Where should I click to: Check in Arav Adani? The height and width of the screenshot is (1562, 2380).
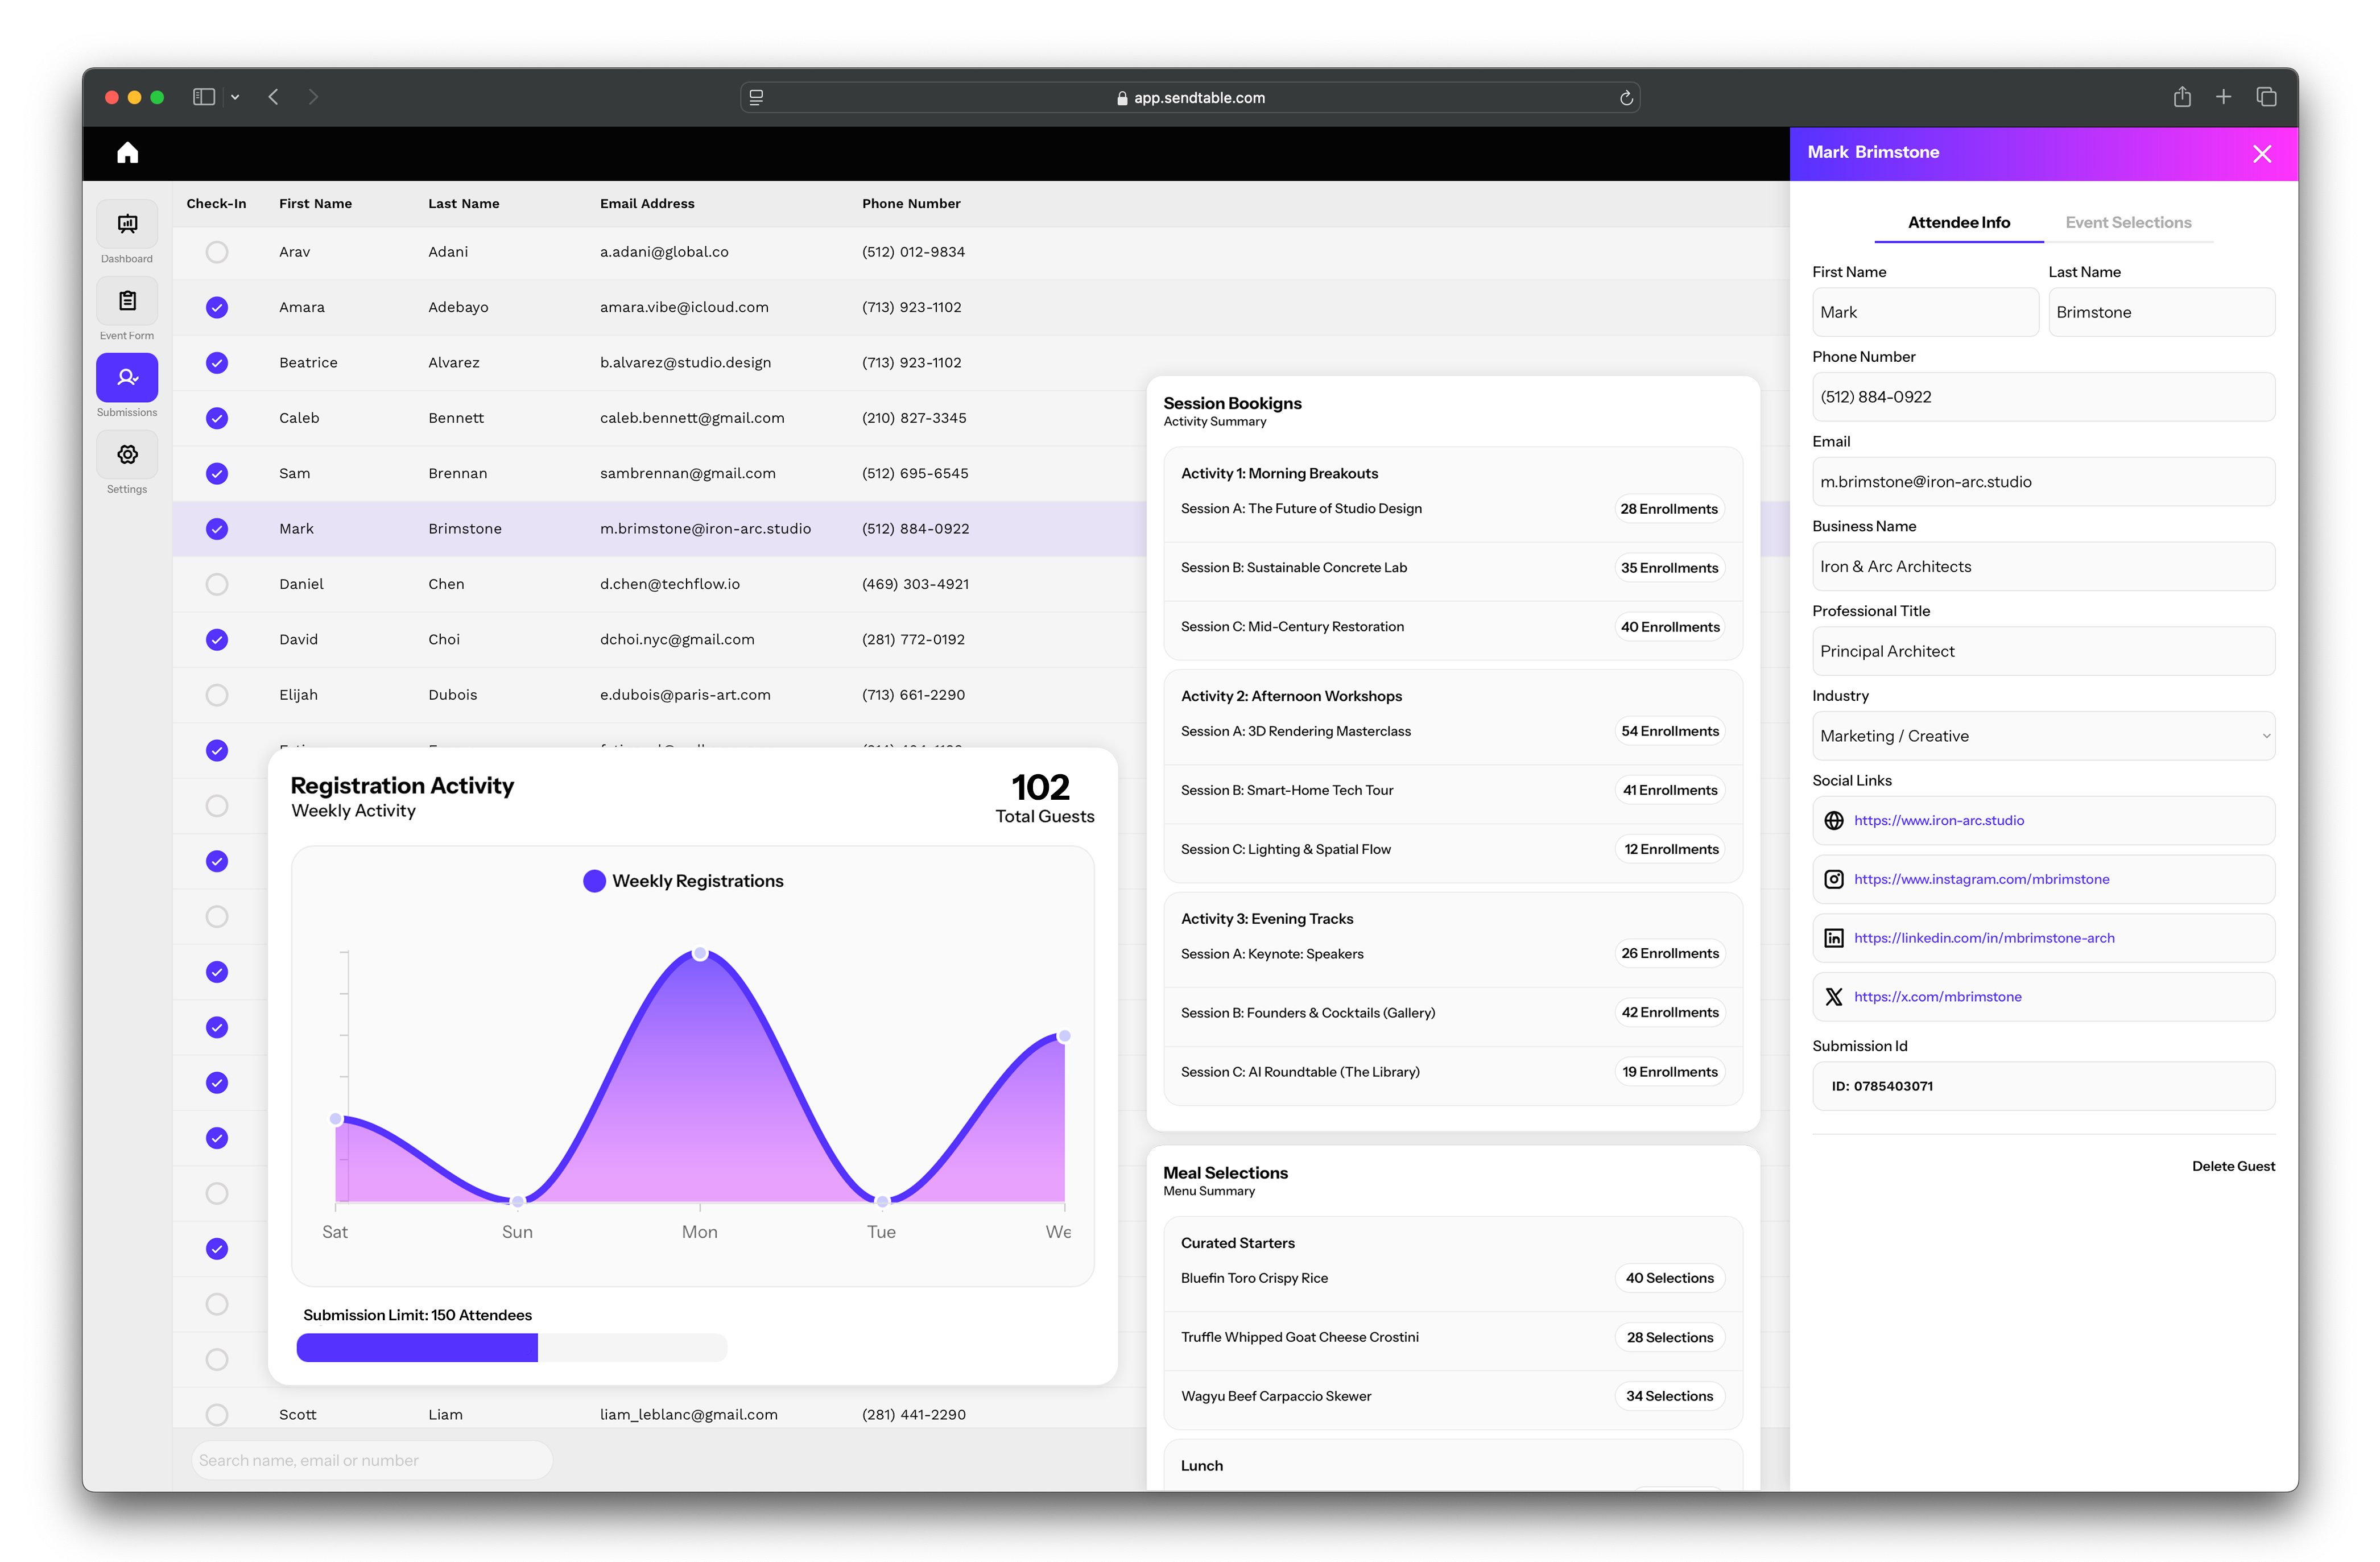(x=217, y=252)
